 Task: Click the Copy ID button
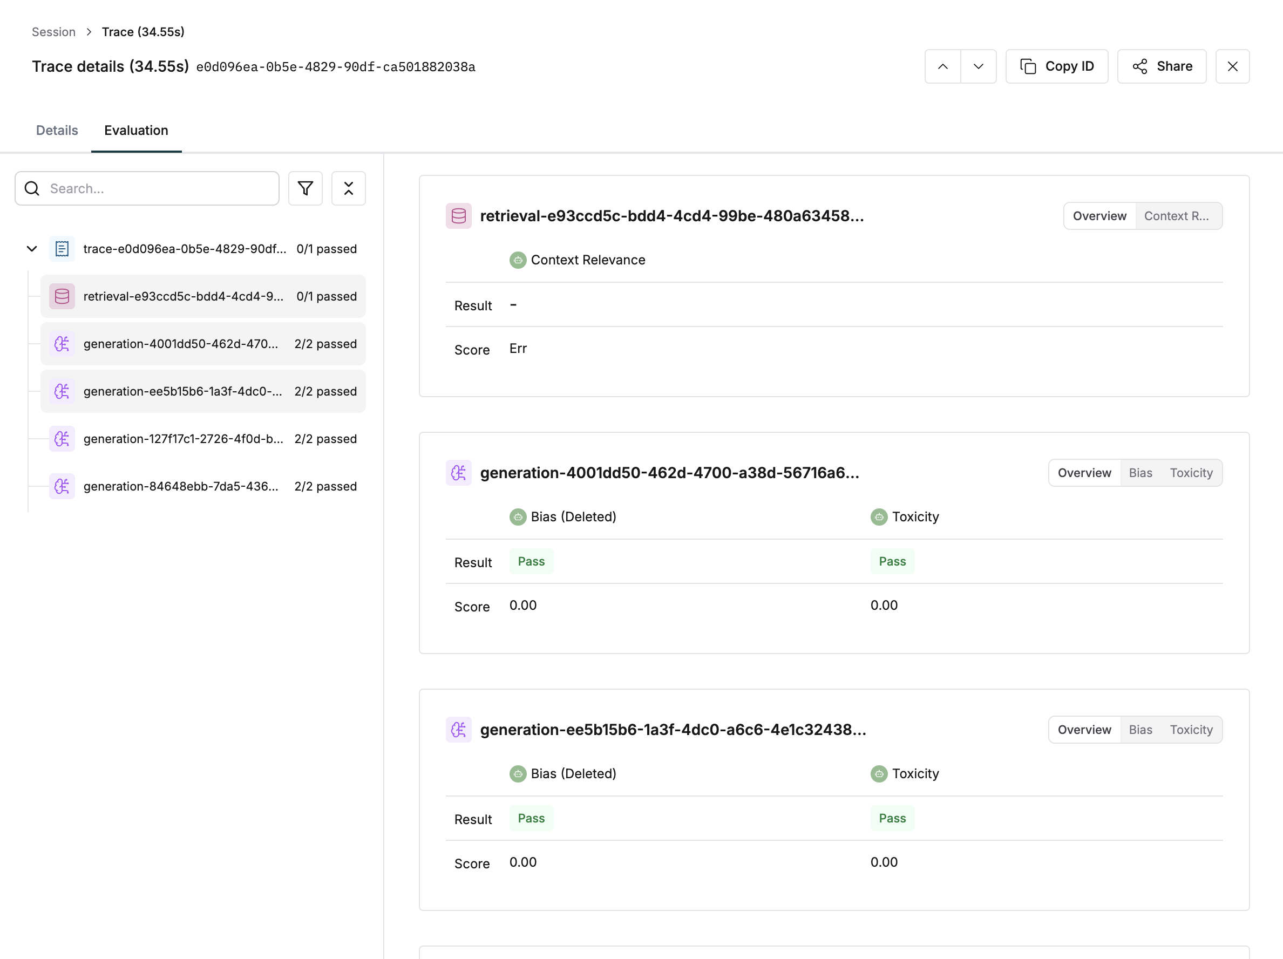pyautogui.click(x=1056, y=67)
